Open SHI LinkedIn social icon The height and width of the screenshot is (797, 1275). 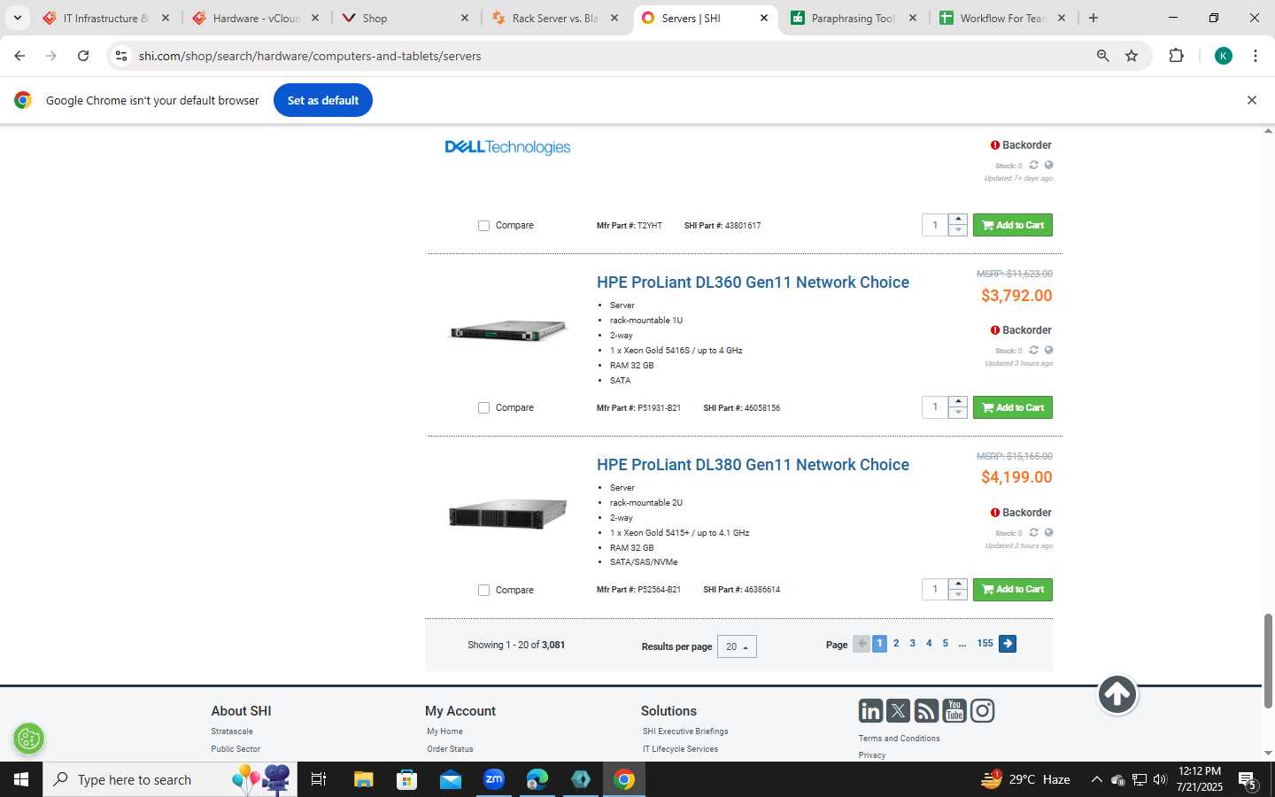870,711
